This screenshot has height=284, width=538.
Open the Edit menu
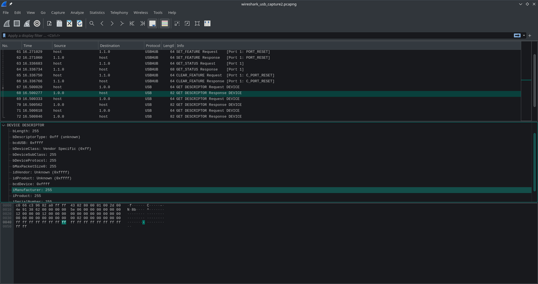17,12
